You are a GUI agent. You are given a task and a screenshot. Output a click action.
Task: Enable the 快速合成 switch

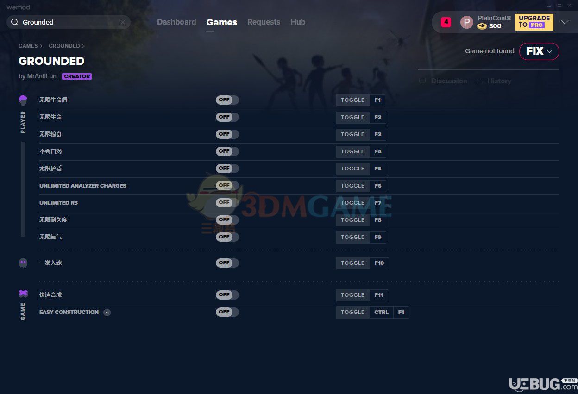pos(227,295)
